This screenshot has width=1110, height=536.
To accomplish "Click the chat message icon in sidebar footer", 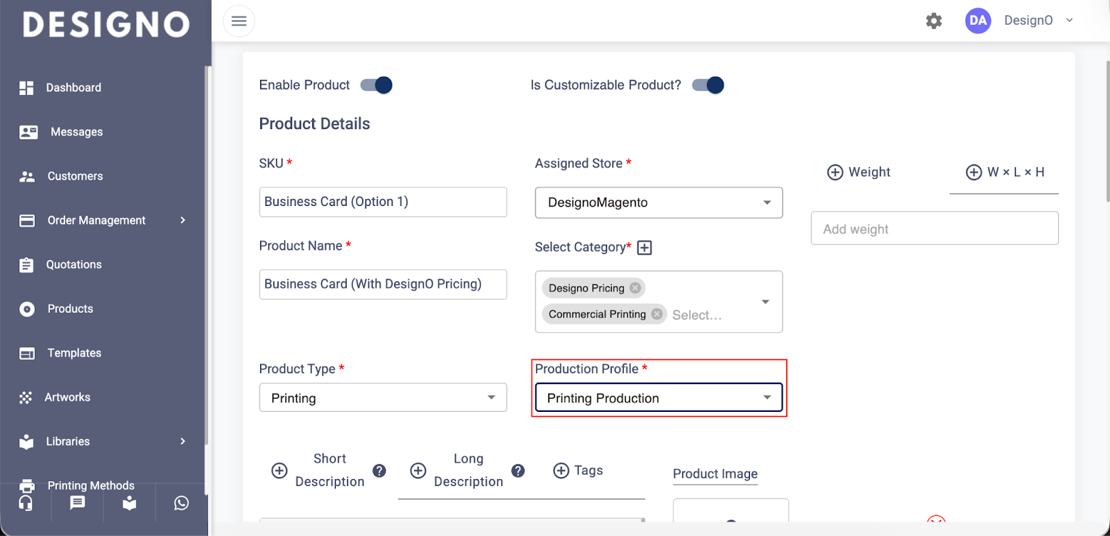I will tap(78, 503).
